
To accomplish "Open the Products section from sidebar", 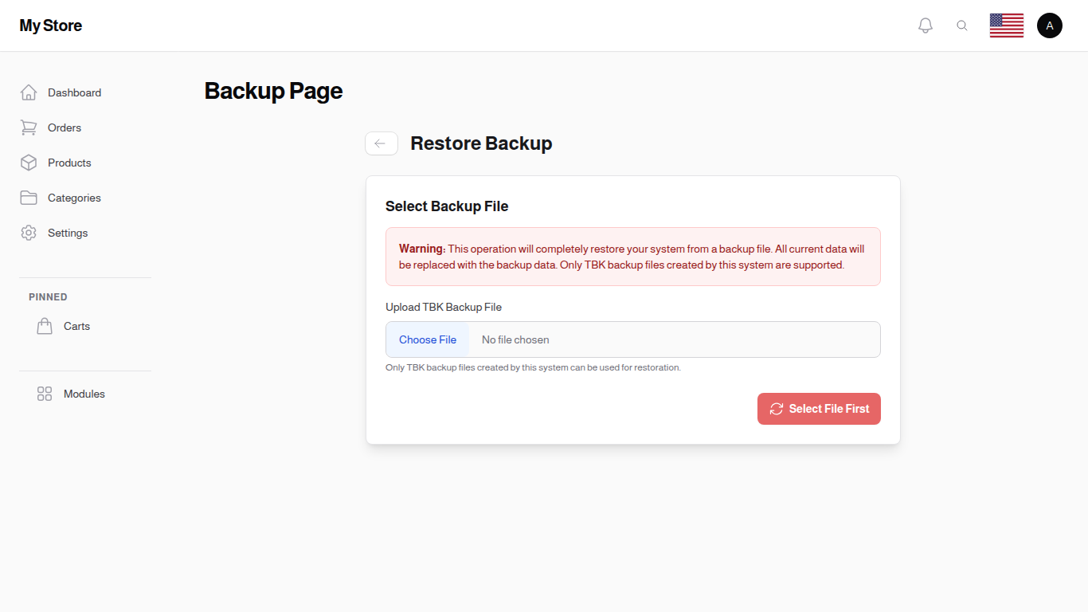I will point(69,163).
